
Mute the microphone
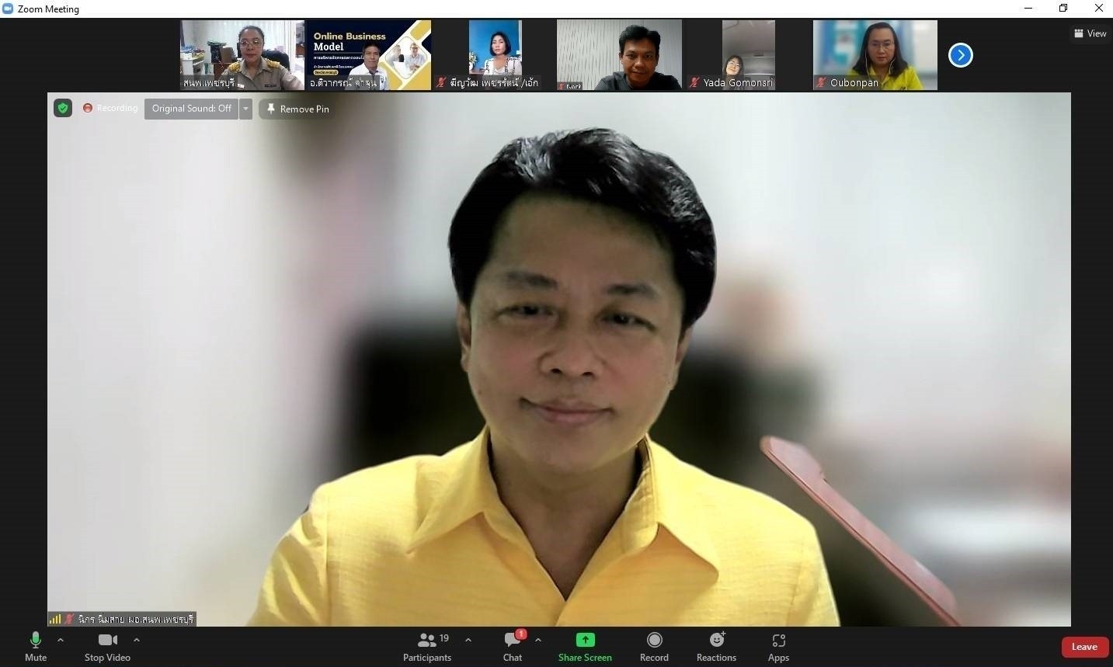click(36, 647)
